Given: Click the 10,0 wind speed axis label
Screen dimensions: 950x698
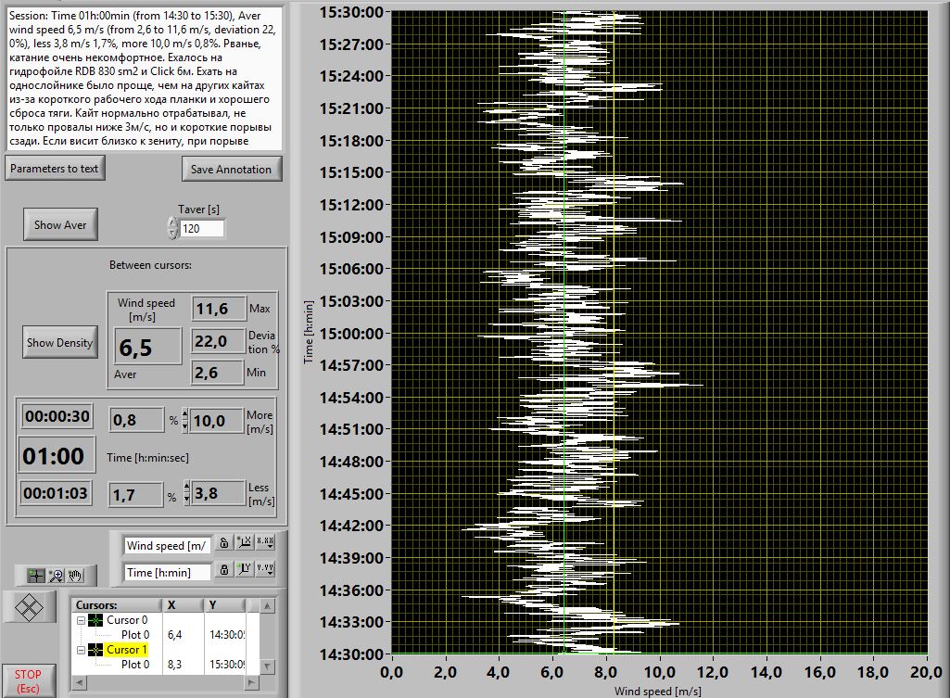Looking at the screenshot, I should [x=659, y=671].
